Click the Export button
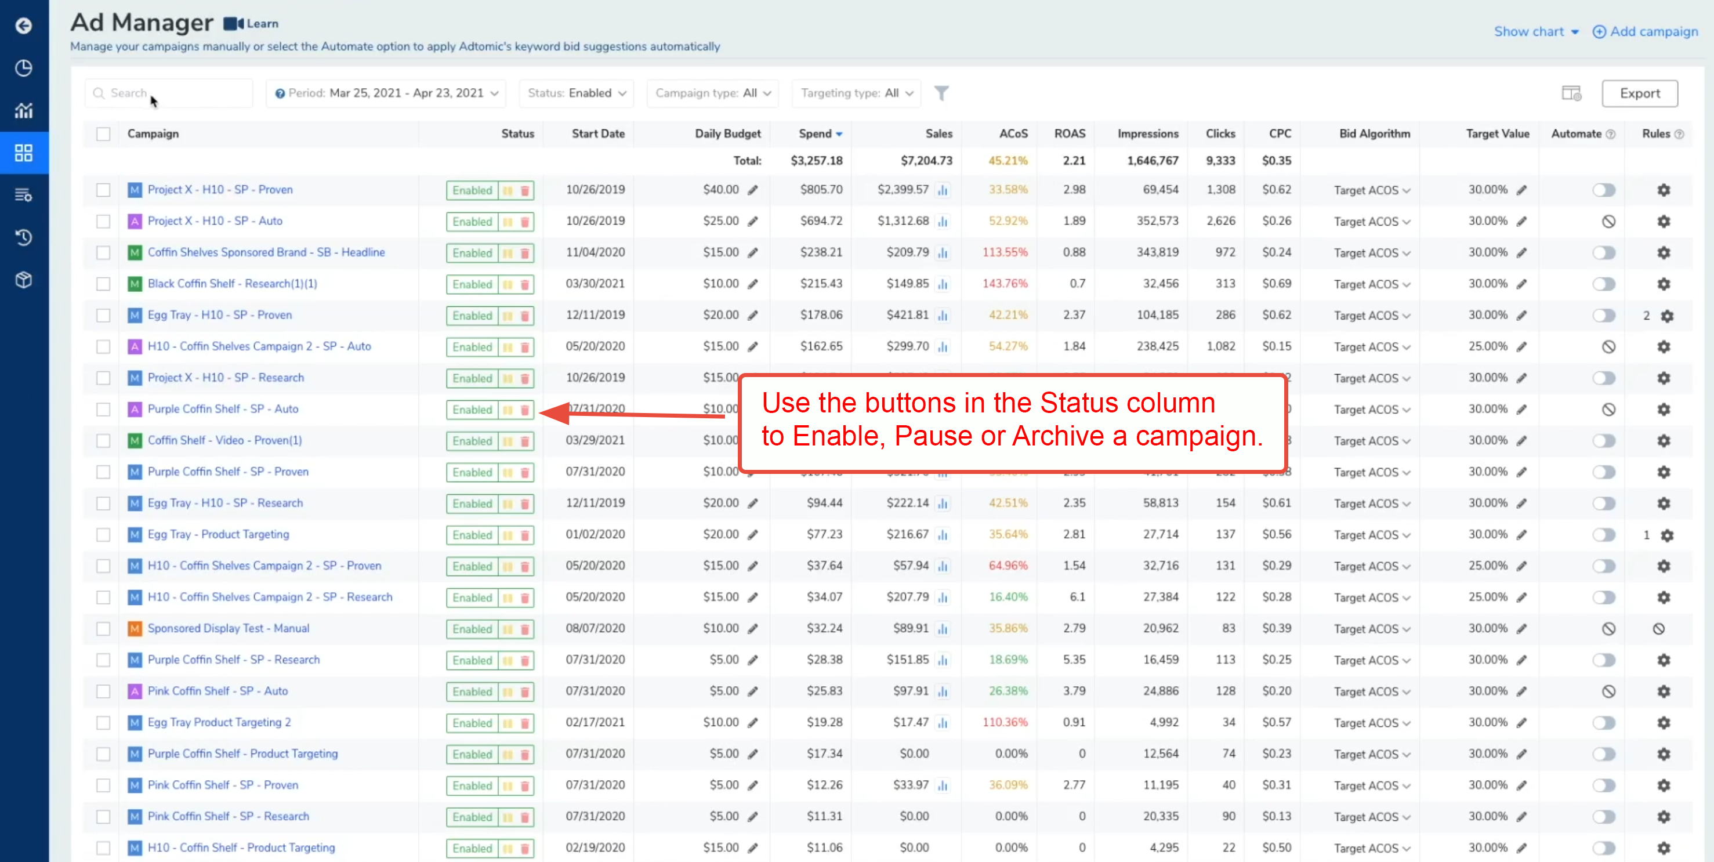Image resolution: width=1714 pixels, height=862 pixels. (x=1640, y=93)
